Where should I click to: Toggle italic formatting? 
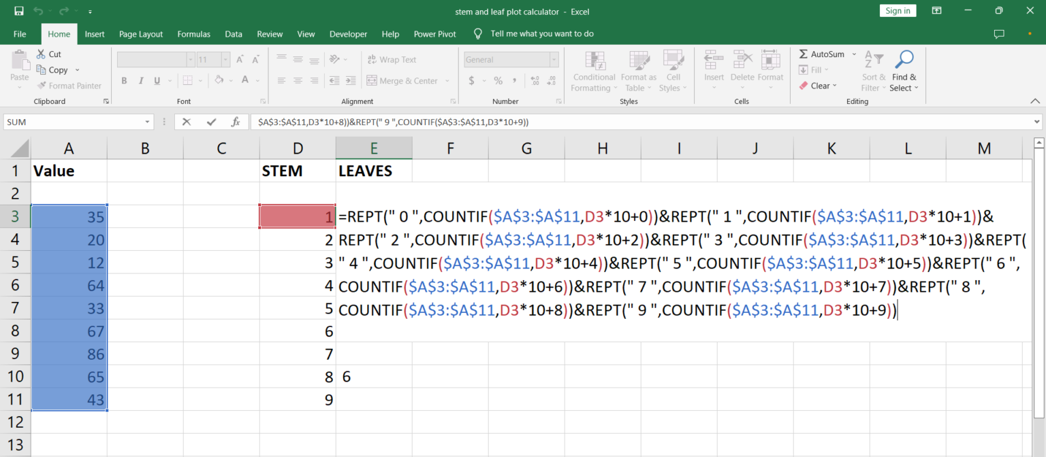pos(140,80)
